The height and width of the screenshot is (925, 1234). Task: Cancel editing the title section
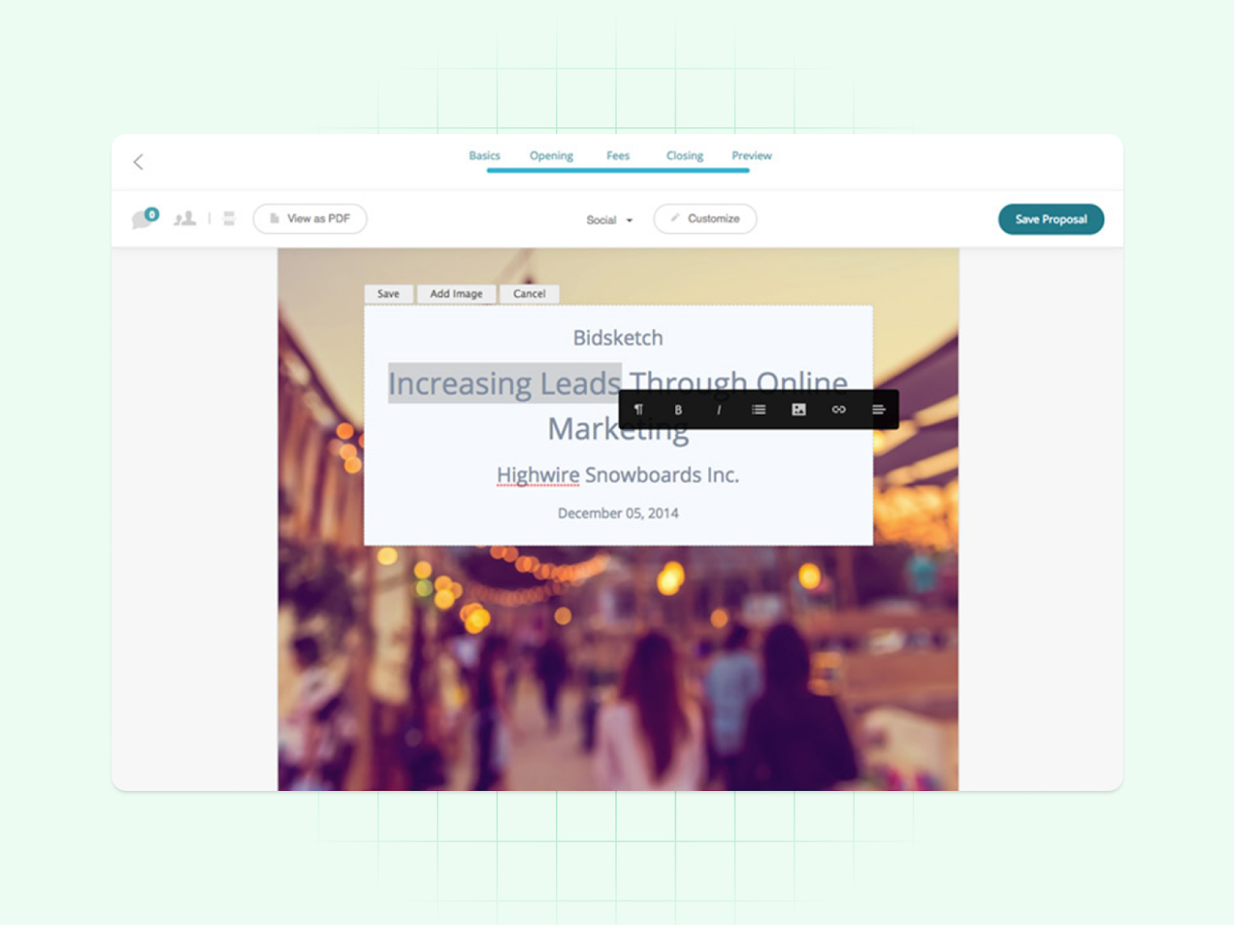529,294
